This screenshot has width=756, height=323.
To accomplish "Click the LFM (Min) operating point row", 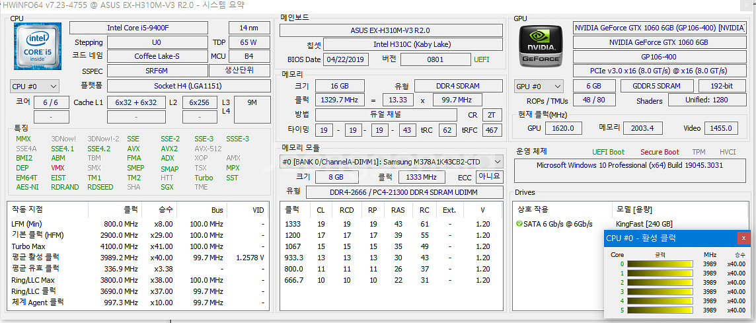I will [138, 224].
